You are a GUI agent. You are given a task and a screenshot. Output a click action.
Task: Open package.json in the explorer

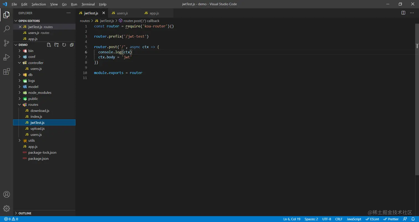(44, 159)
